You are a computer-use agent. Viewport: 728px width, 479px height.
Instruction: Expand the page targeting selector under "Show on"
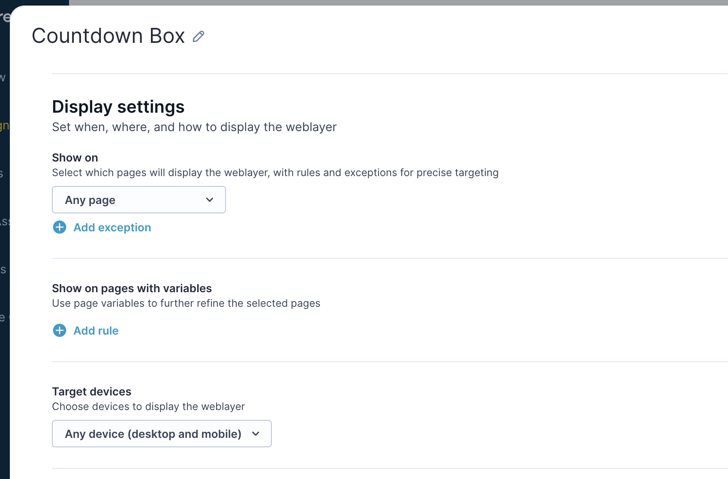coord(138,200)
